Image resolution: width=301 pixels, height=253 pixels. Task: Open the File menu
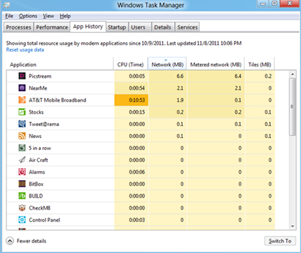(x=9, y=16)
